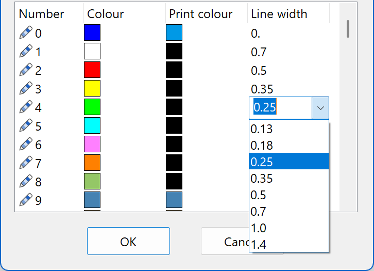Choose 0.7 in the line width dropdown list
The image size is (374, 271).
tap(289, 211)
